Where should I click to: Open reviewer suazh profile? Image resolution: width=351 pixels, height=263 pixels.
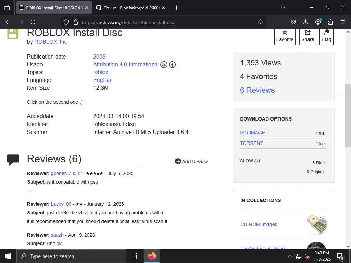[57, 235]
